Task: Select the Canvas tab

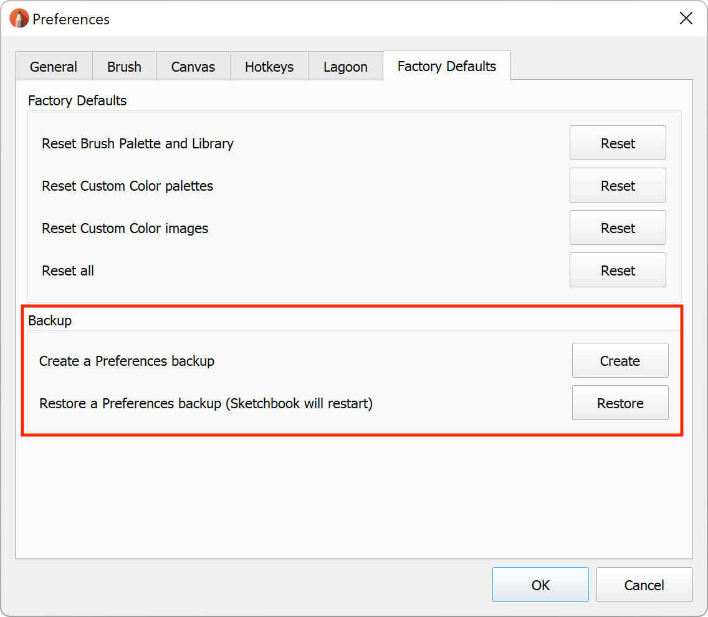Action: (193, 67)
